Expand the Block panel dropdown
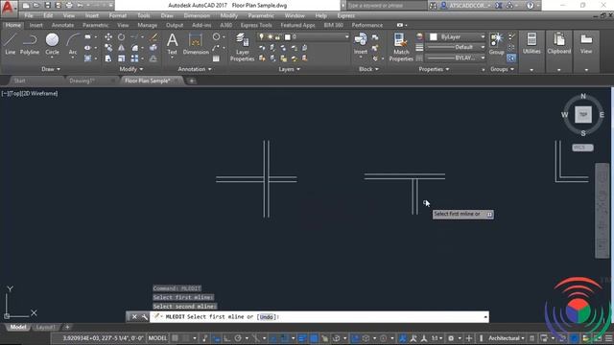 pos(368,69)
